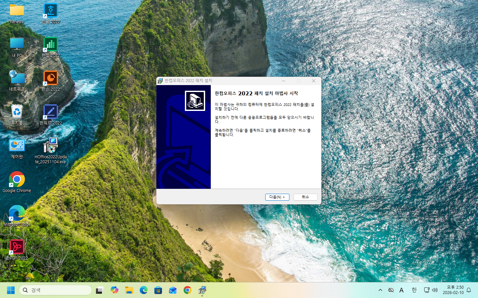The width and height of the screenshot is (478, 298).
Task: Open 내 PC
Action: [x=17, y=44]
